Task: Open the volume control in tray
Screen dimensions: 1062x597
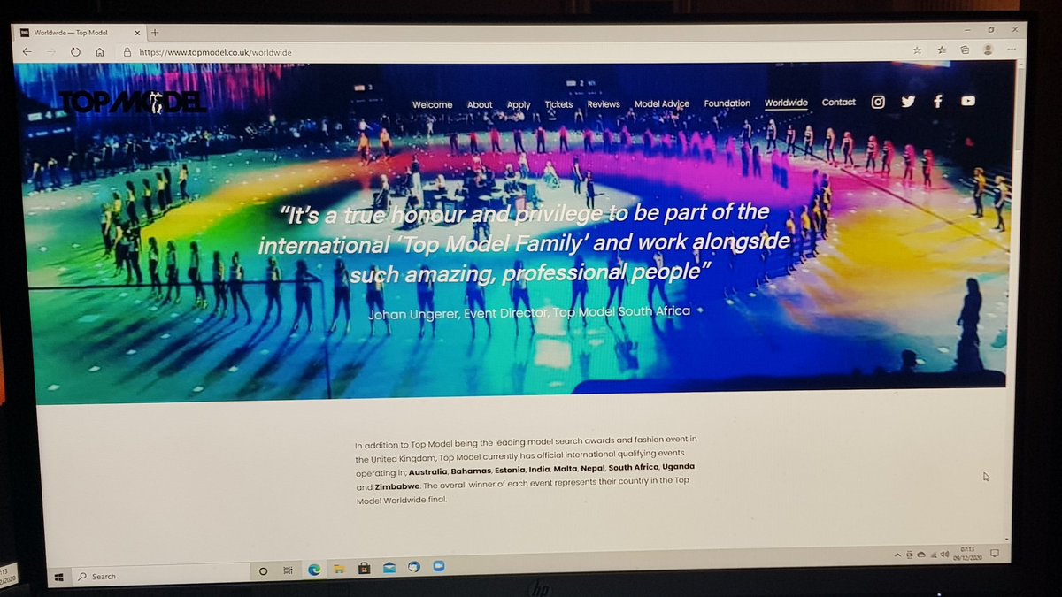Action: (x=943, y=554)
